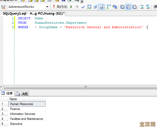Click line number 1 in margin
157x129 pixels.
13,18
